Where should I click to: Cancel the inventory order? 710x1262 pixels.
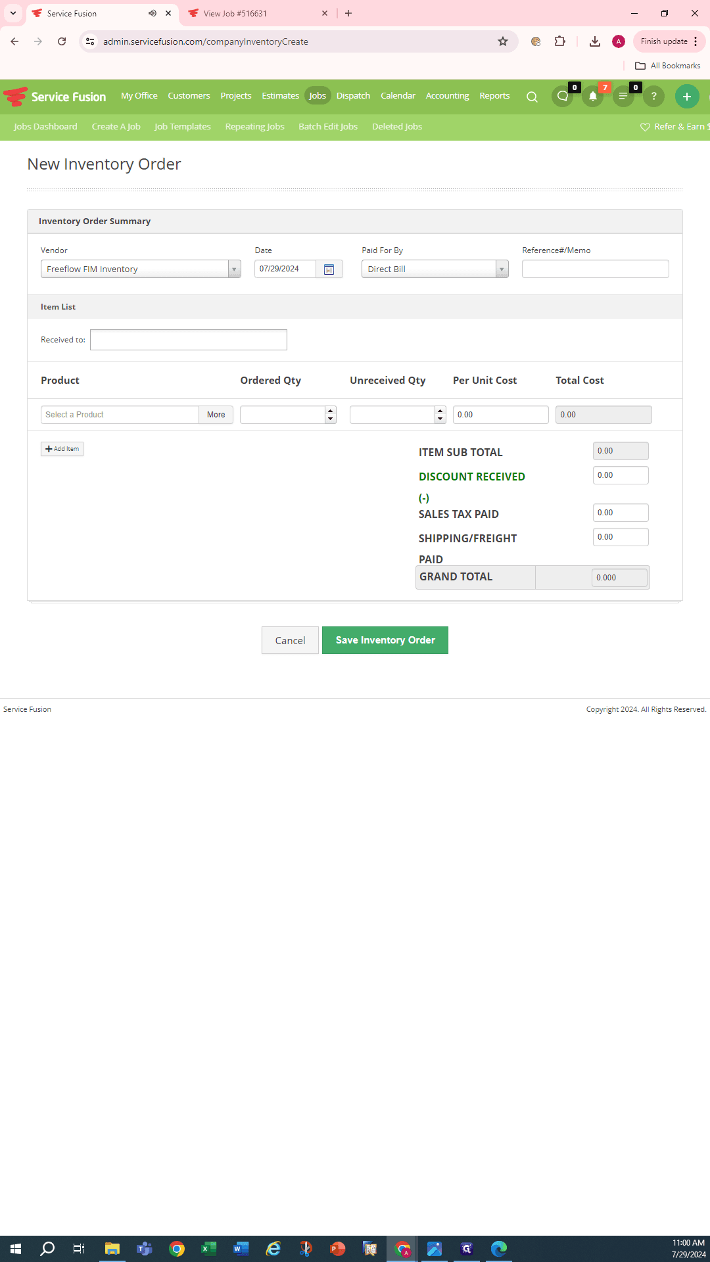(x=290, y=640)
